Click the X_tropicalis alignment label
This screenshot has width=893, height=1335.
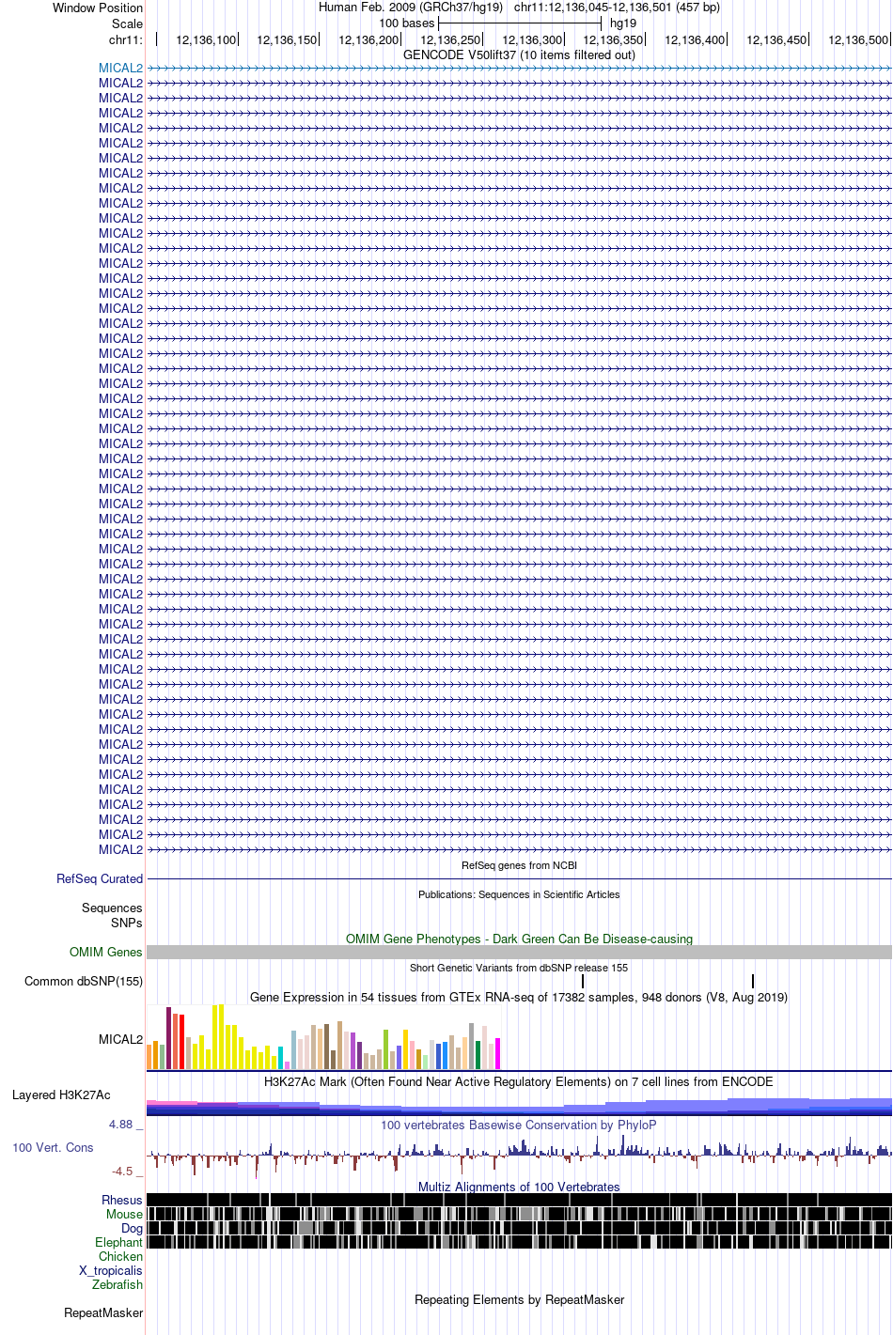click(x=111, y=1270)
